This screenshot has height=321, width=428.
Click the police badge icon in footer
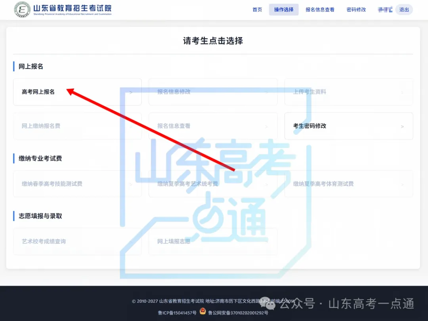click(x=203, y=311)
